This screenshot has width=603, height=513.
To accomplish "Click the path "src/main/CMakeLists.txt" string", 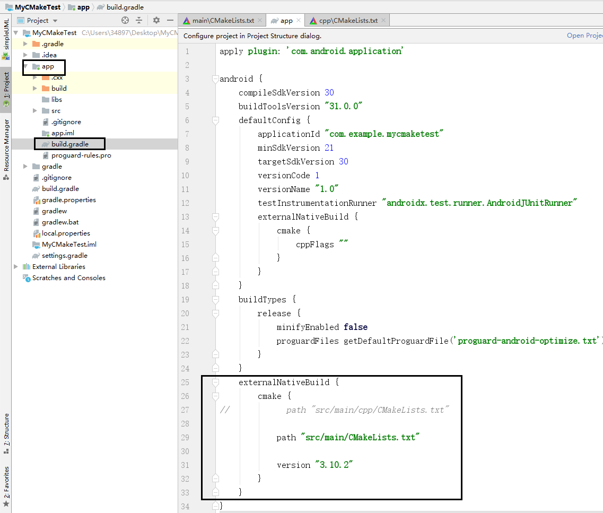I will 360,438.
